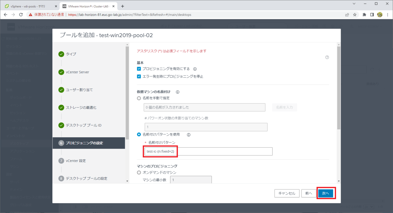Go to デスクトップ プールの設定 step

click(x=86, y=178)
